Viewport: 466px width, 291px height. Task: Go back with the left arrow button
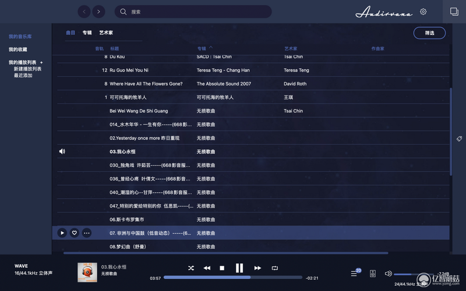(x=84, y=12)
